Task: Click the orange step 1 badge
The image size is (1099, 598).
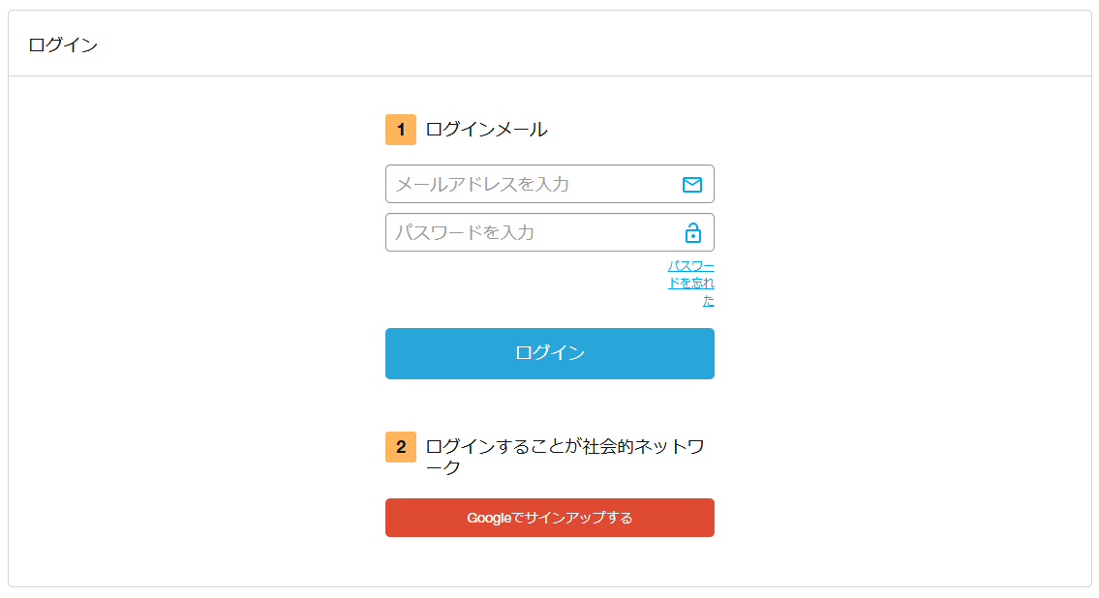Action: (x=401, y=130)
